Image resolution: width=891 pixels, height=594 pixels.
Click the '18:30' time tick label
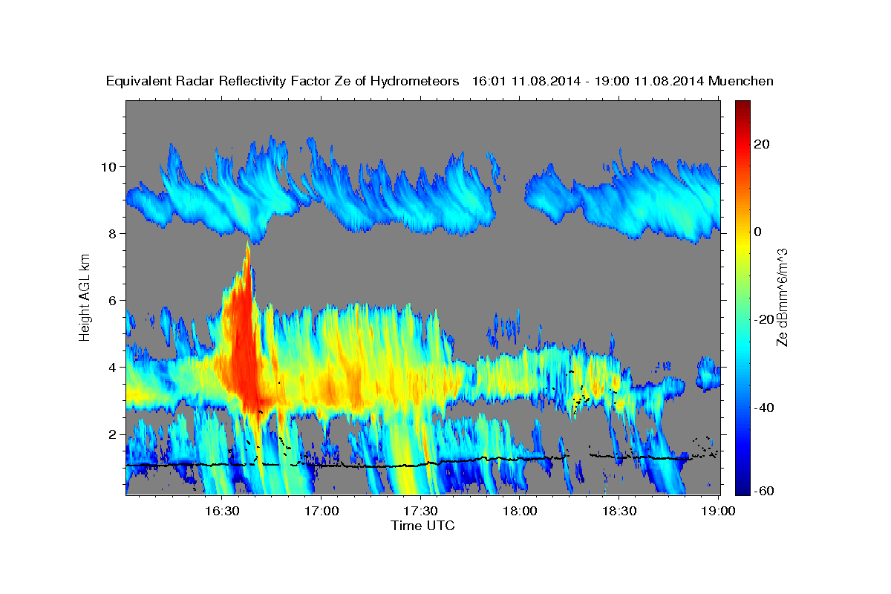click(x=619, y=512)
